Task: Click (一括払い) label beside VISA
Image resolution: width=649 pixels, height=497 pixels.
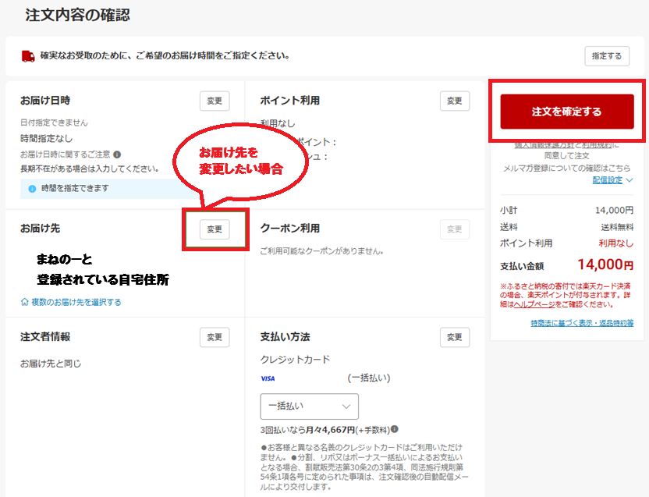Action: [369, 378]
